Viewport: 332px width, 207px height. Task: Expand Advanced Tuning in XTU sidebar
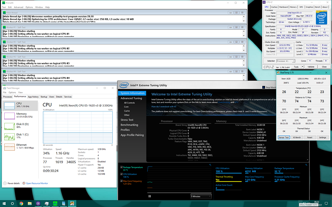(131, 98)
